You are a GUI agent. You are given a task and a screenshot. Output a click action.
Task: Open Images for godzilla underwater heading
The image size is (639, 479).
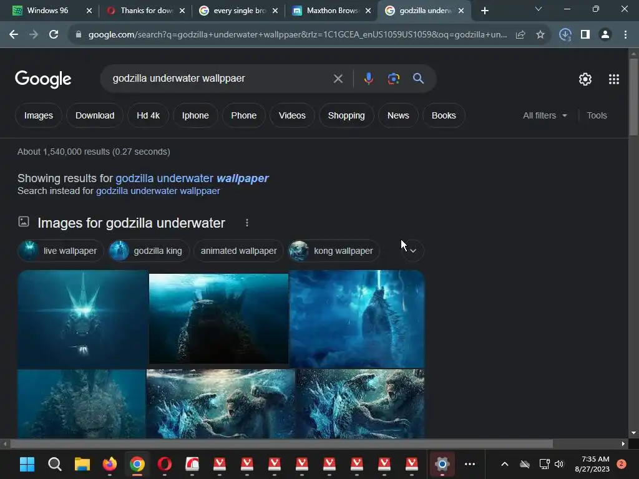click(x=131, y=223)
